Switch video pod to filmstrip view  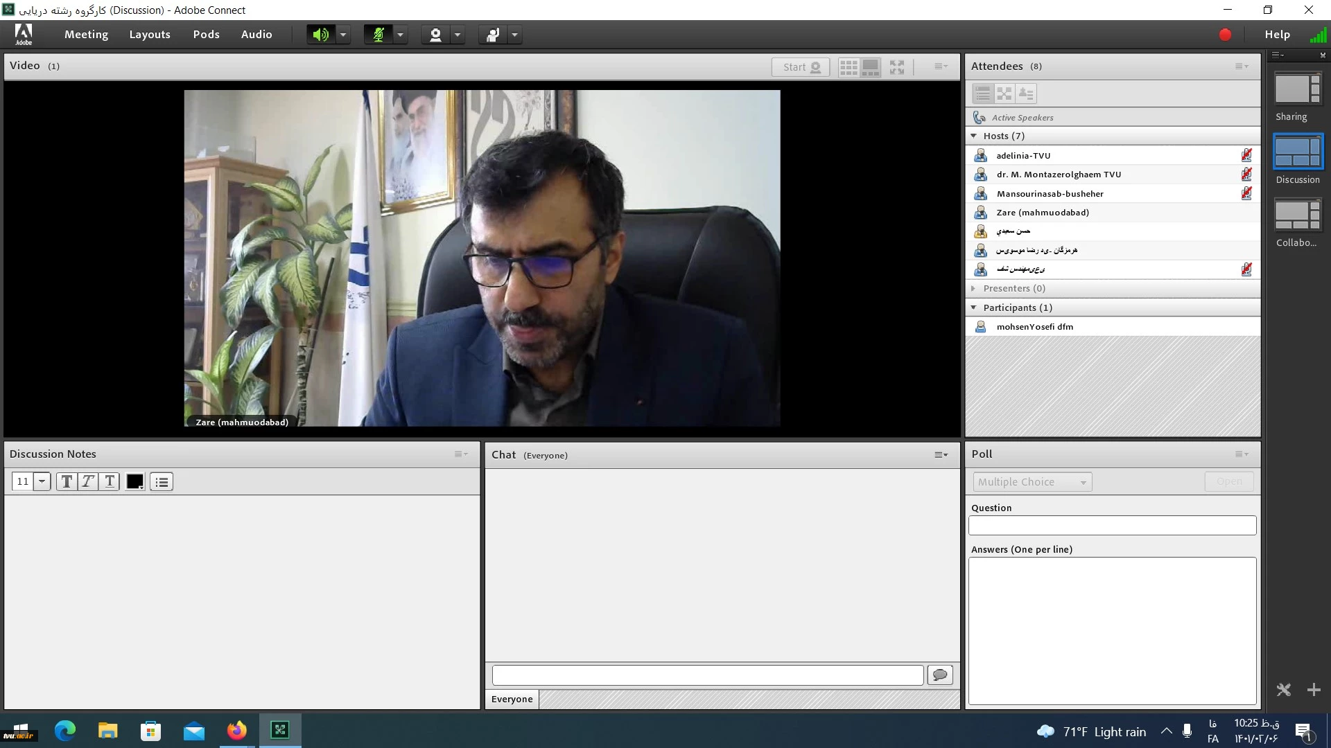[x=871, y=67]
